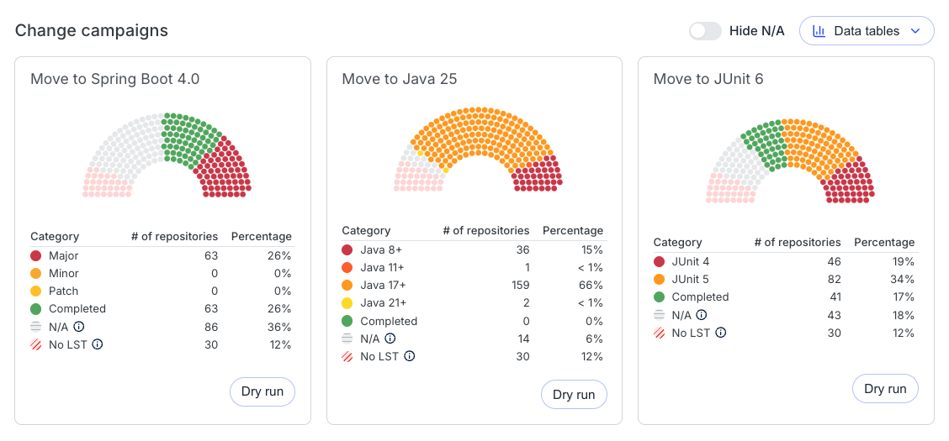
Task: Click N/A info icon in Java 25 card
Action: coord(390,339)
